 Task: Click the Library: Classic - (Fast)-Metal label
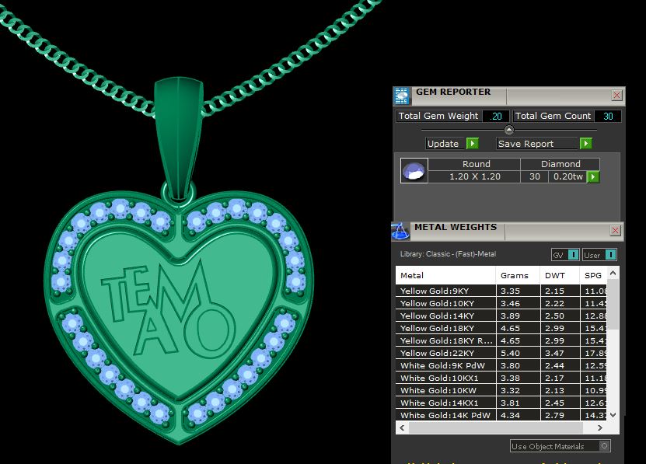coord(448,254)
